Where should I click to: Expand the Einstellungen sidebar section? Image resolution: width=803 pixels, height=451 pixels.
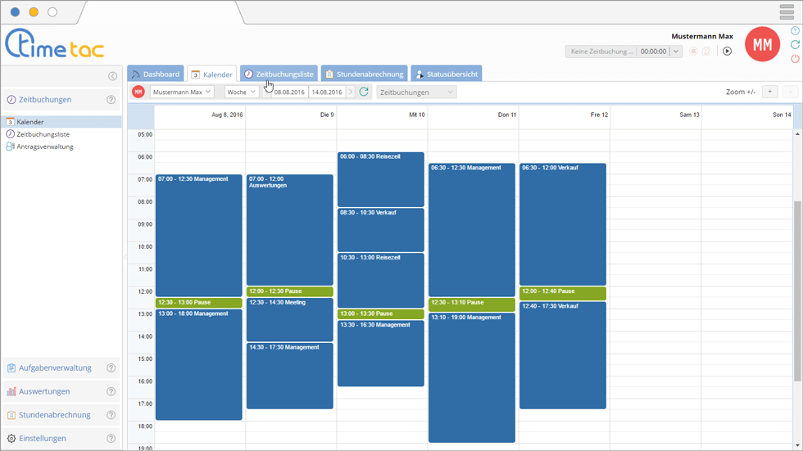click(43, 439)
